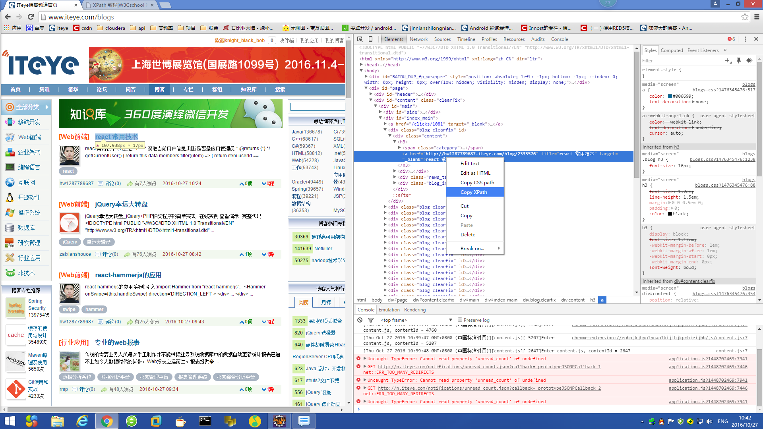Viewport: 763px width, 429px height.
Task: Click the 移动开发 sidebar category icon
Action: pos(10,122)
